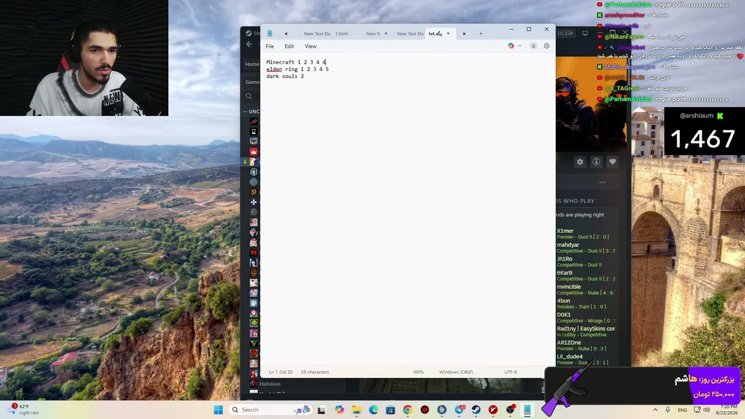This screenshot has width=745, height=419.
Task: Switch to Notepad from the taskbar
Action: [527, 410]
